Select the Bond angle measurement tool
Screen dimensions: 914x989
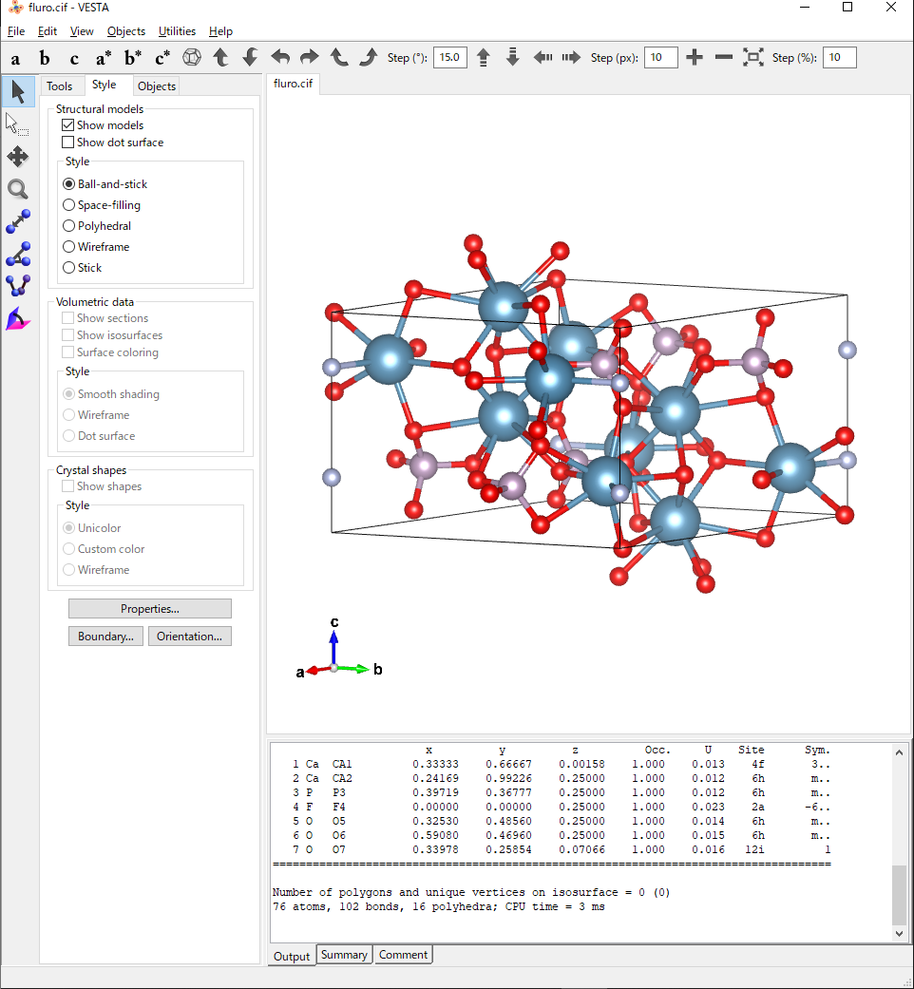(x=18, y=254)
